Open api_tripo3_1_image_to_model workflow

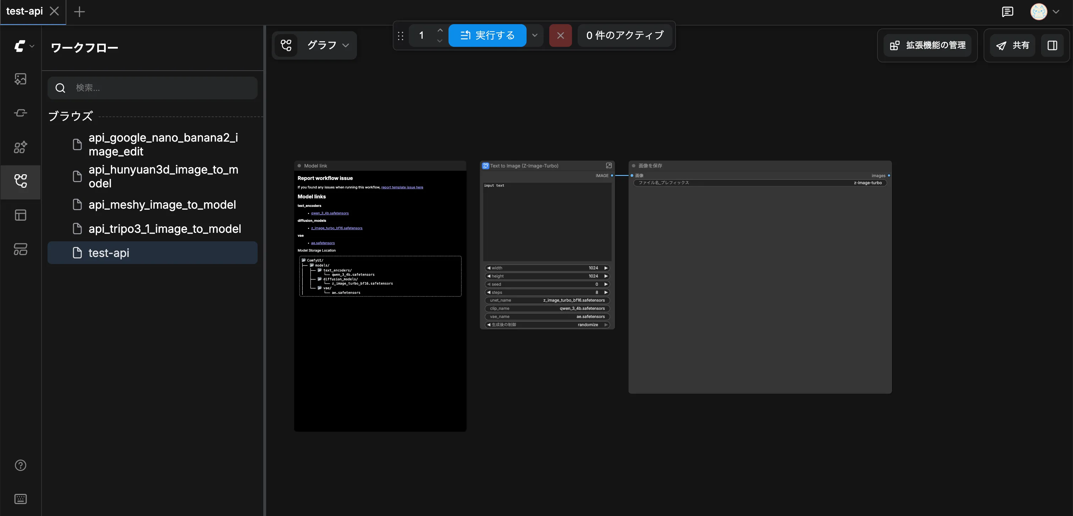point(153,229)
